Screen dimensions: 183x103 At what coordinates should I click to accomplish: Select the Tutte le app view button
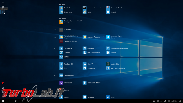pyautogui.click(x=3, y=12)
